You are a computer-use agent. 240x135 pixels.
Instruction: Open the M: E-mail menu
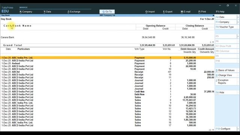(x=186, y=12)
